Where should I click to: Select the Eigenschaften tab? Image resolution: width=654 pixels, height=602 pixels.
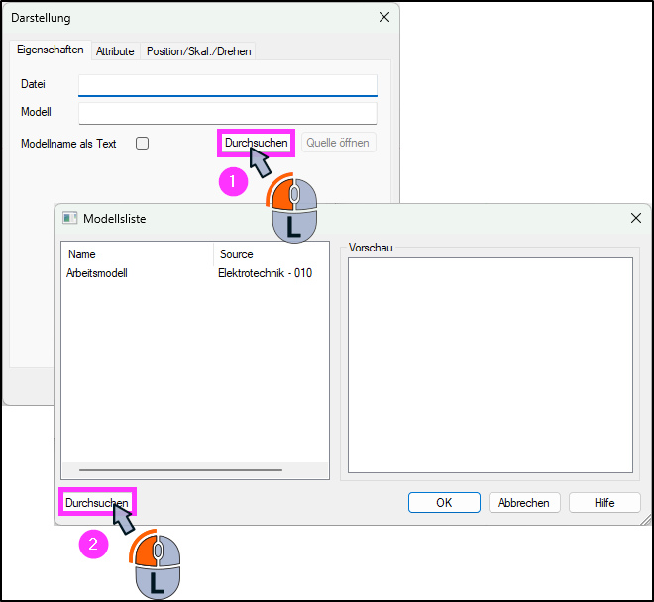(51, 50)
